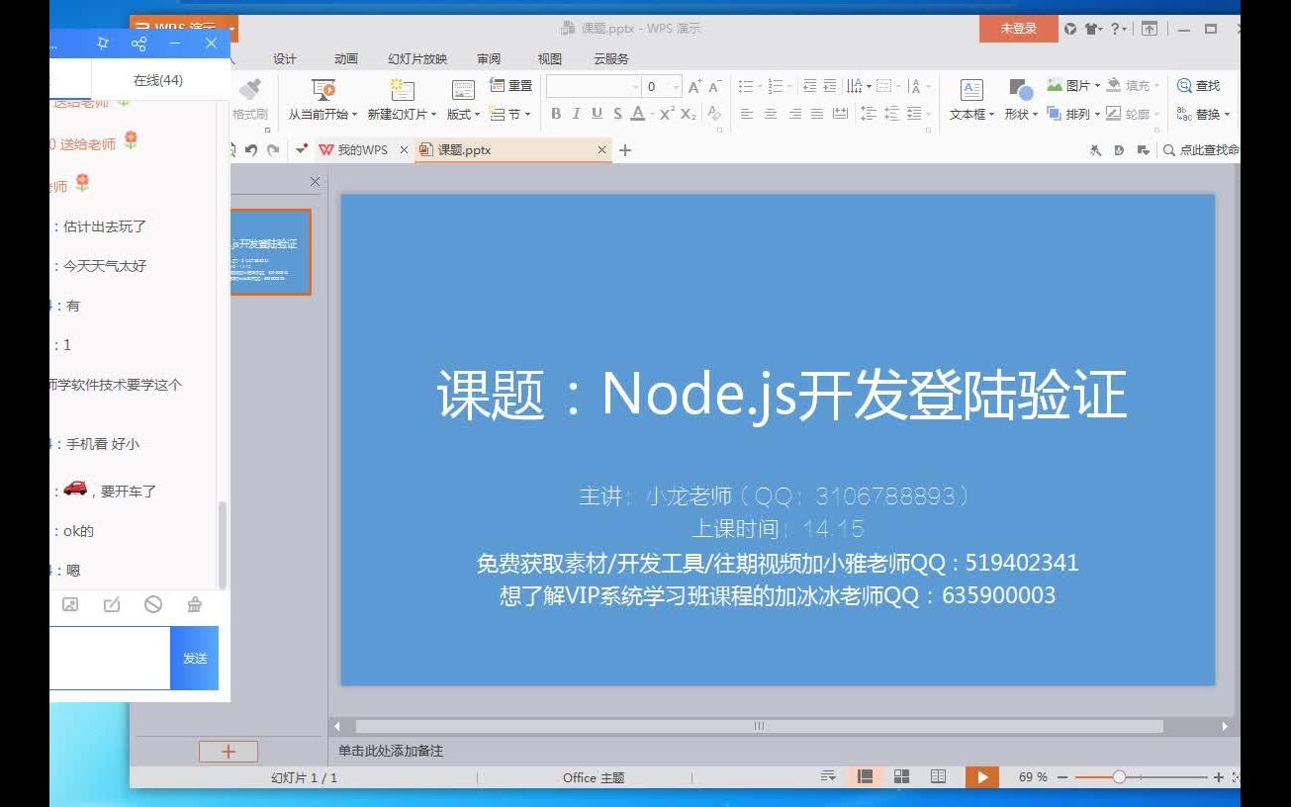Decrease indent level
1291x807 pixels.
(x=810, y=86)
